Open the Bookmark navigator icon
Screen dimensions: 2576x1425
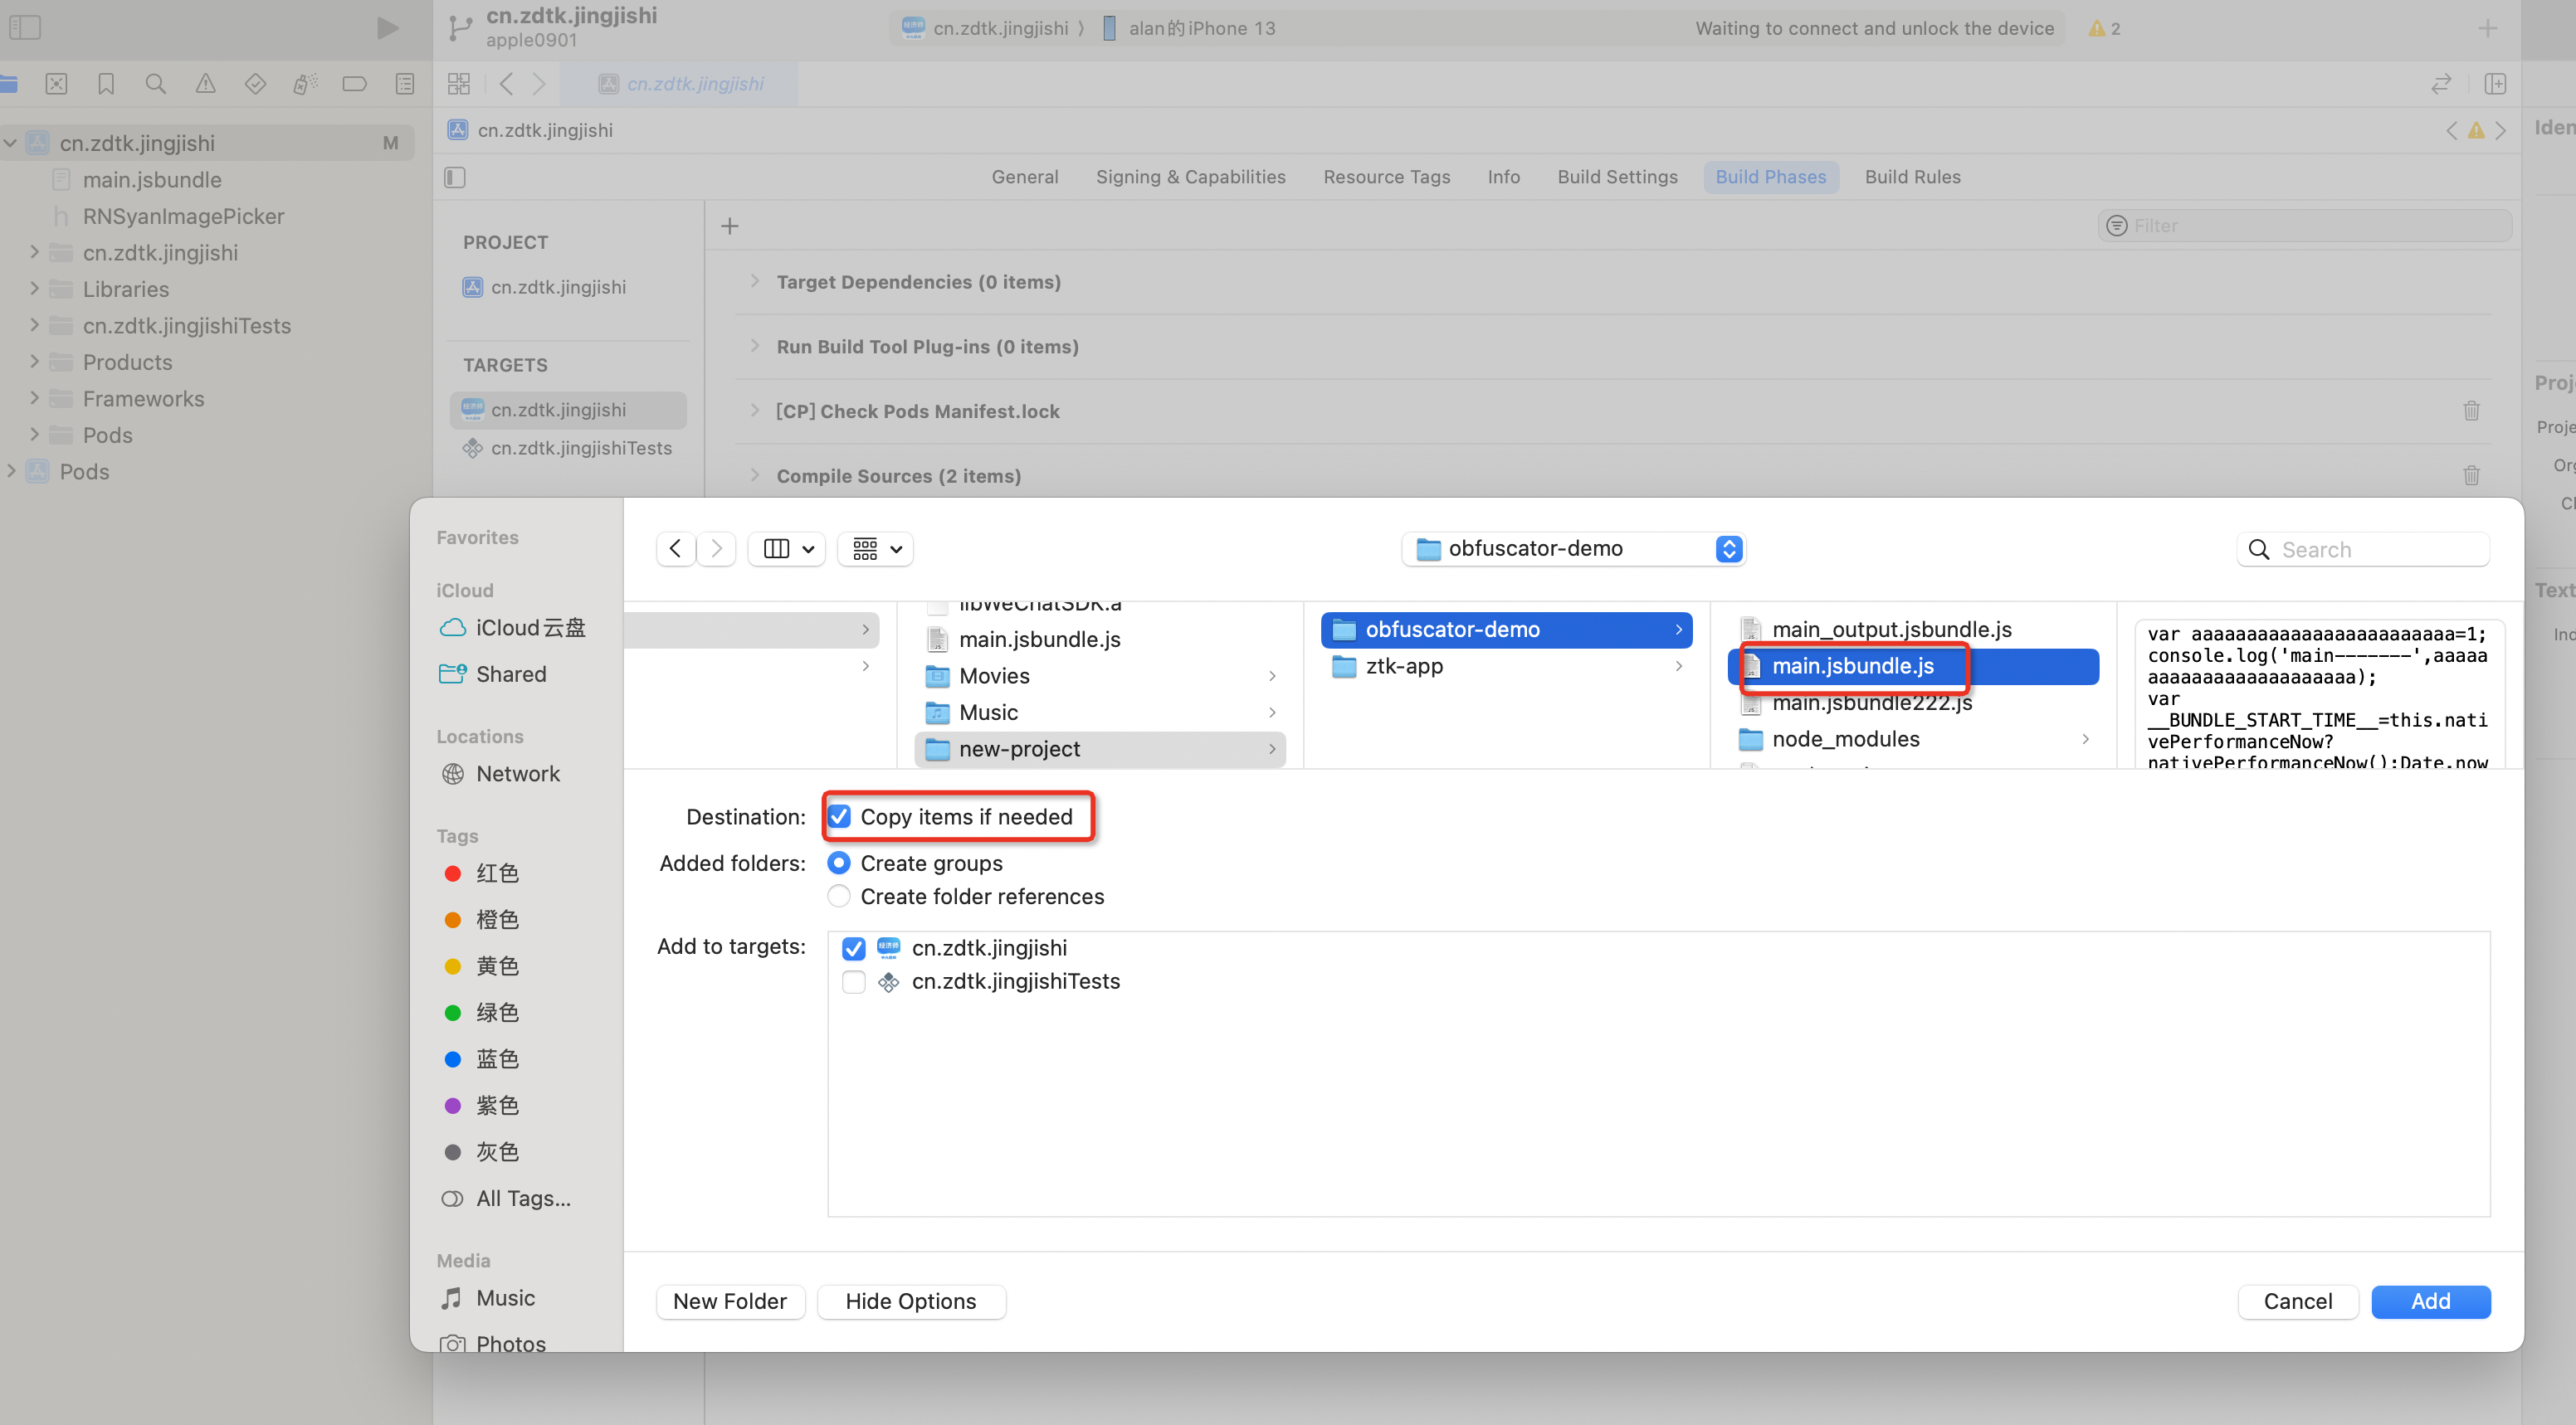(x=106, y=84)
